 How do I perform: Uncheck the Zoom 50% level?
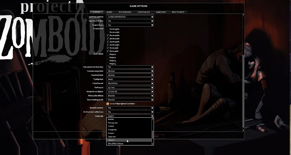click(x=108, y=51)
